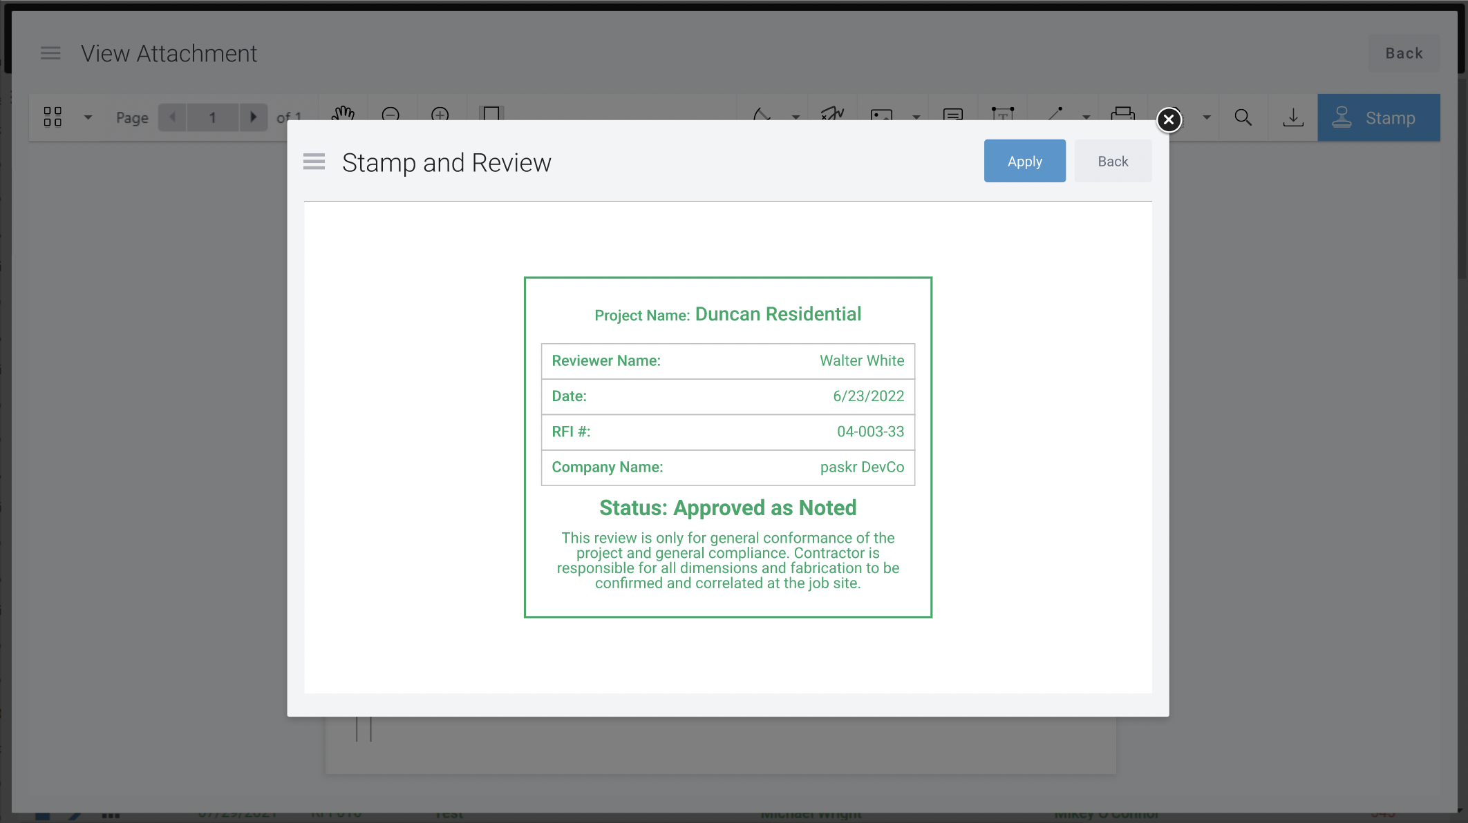Click the Duncan Residential project name
Image resolution: width=1468 pixels, height=823 pixels.
(x=778, y=314)
